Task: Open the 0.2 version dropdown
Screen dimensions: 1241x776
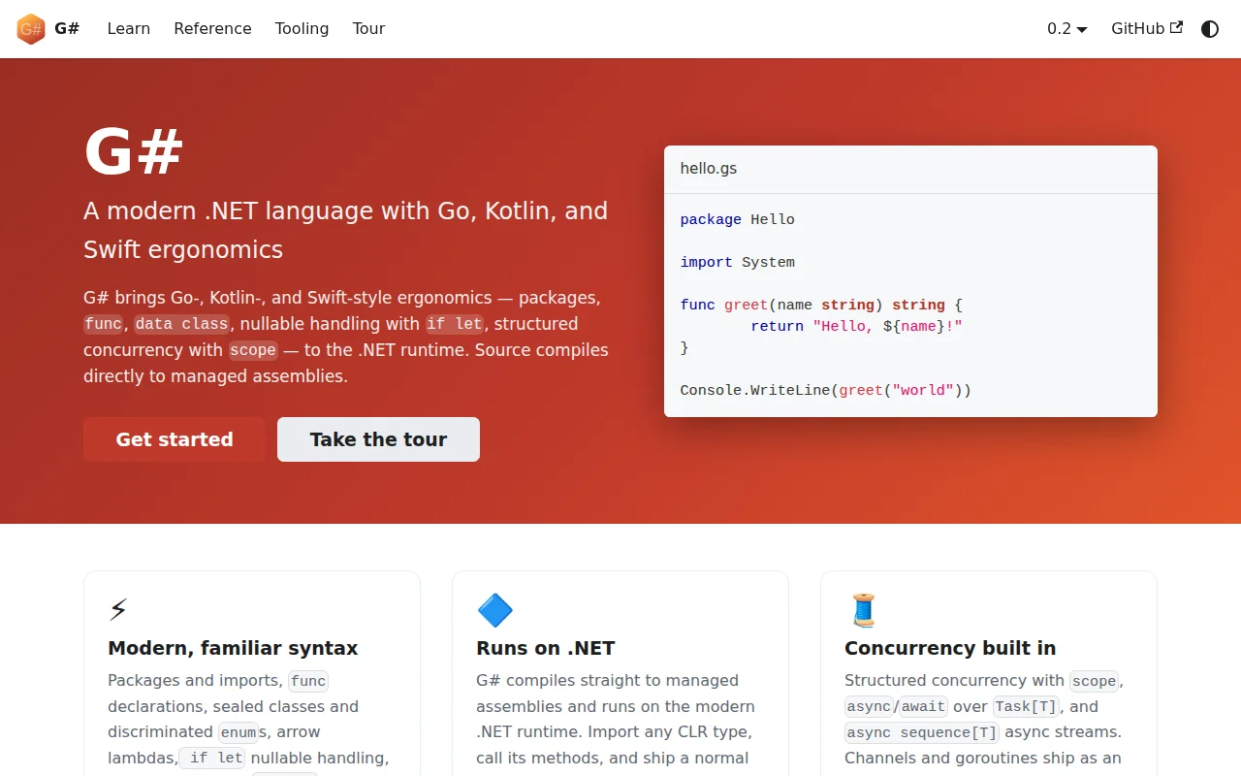Action: [x=1067, y=29]
